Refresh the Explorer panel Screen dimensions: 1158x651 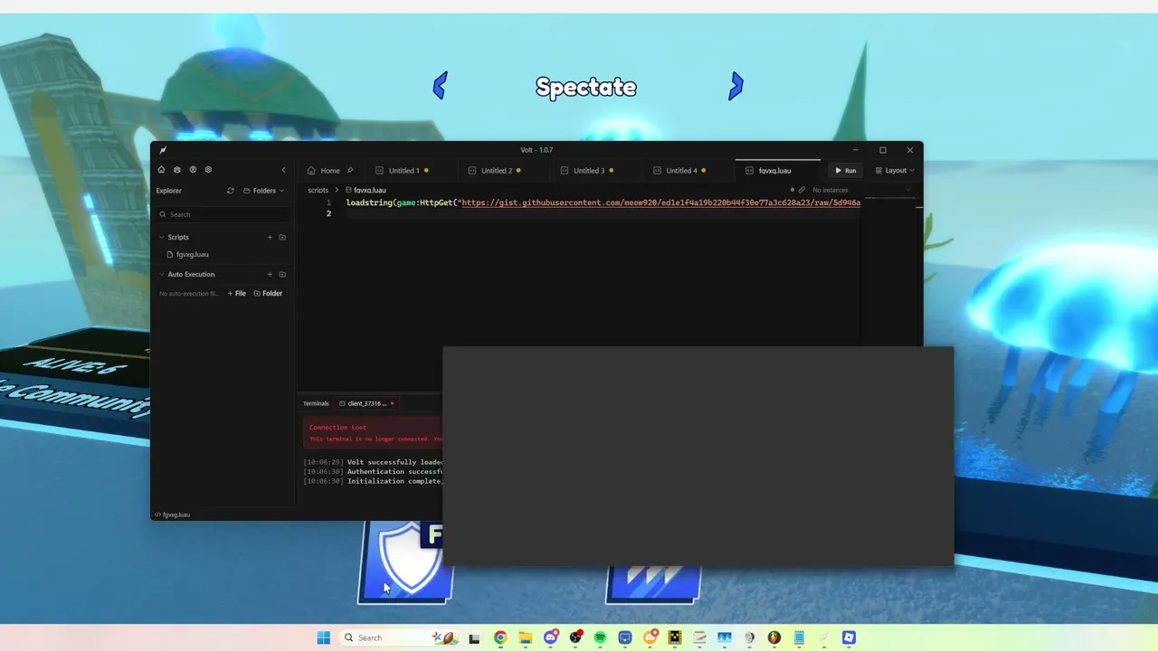point(231,191)
